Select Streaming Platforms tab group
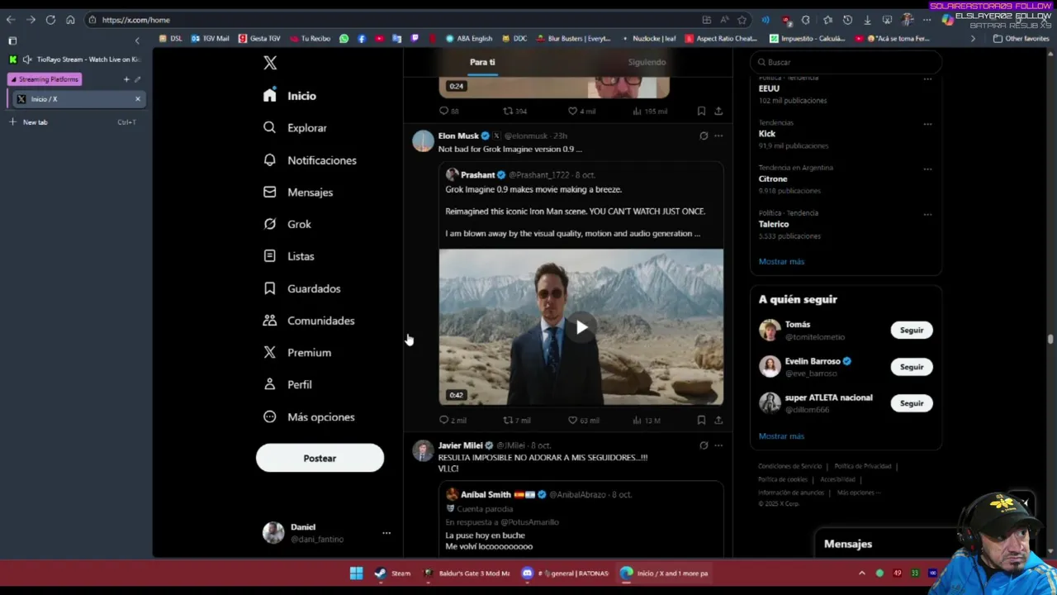The height and width of the screenshot is (595, 1057). 45,79
